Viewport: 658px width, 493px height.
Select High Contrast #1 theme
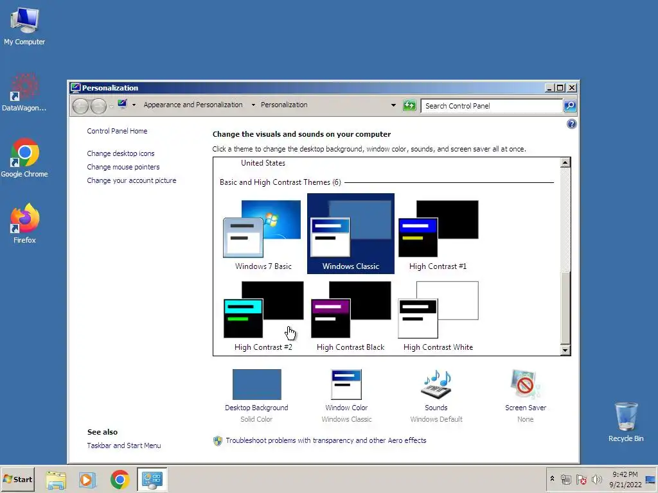tap(438, 234)
